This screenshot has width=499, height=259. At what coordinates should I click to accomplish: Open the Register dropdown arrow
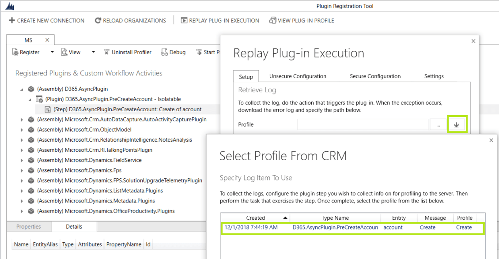point(51,52)
